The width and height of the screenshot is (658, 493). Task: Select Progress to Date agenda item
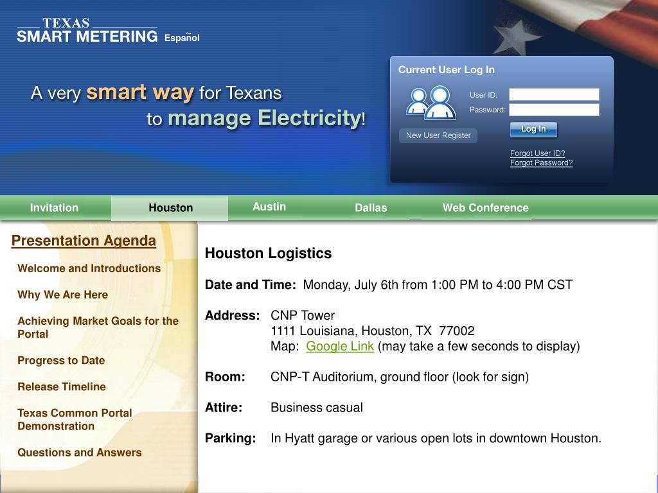(x=61, y=361)
